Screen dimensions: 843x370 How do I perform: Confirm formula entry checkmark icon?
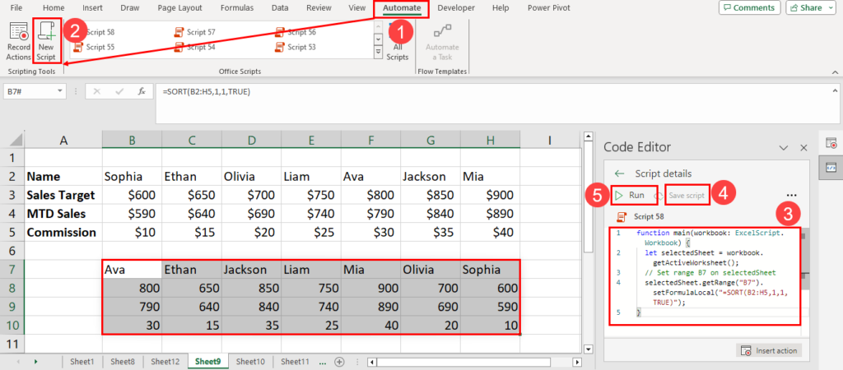[119, 91]
